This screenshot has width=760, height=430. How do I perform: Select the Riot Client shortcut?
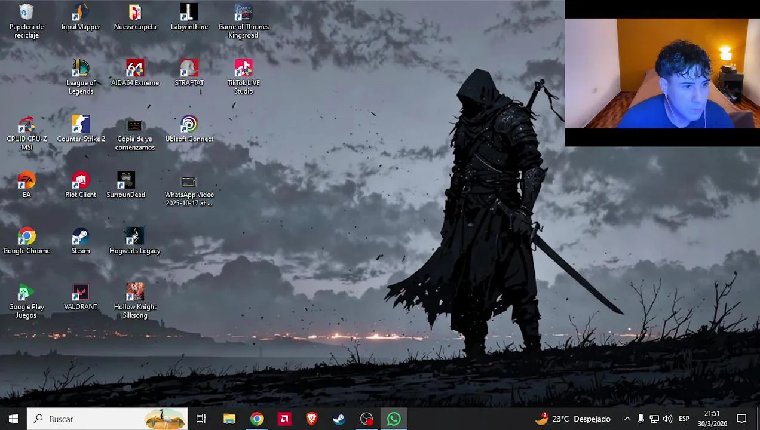pos(81,185)
